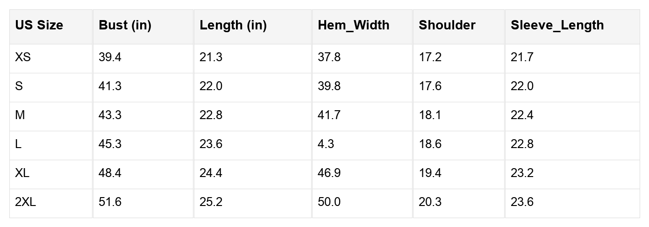Click the M size cell
The image size is (649, 227).
[20, 115]
